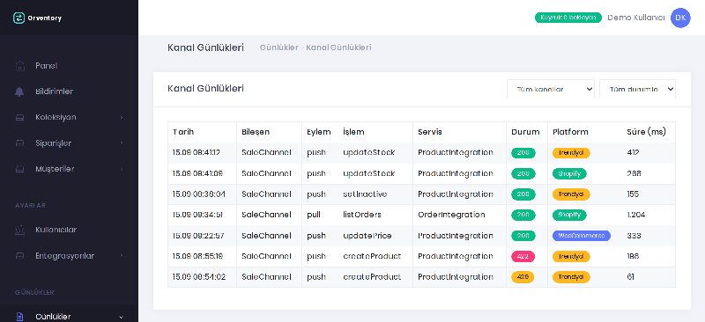This screenshot has height=322, width=705.
Task: Click the Kanal Günlükleri breadcrumb link
Action: click(x=338, y=48)
